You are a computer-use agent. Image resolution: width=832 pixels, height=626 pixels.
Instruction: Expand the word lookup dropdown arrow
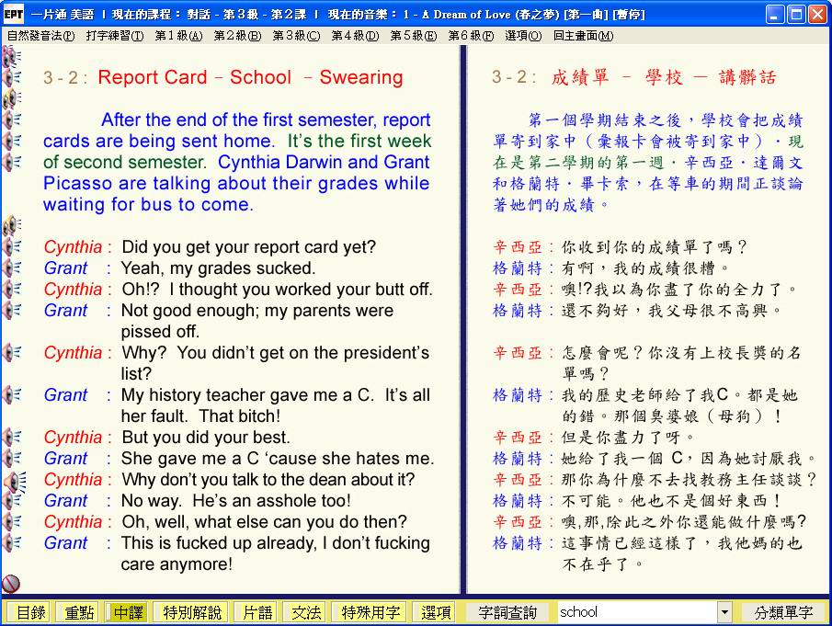point(724,612)
